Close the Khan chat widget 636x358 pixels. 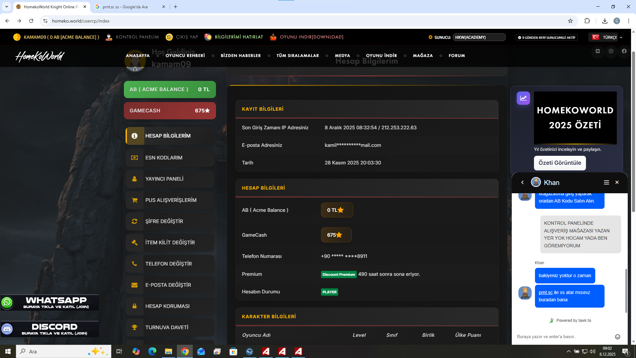pos(617,182)
